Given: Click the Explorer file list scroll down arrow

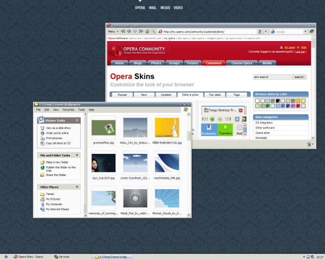Looking at the screenshot, I should [x=188, y=215].
